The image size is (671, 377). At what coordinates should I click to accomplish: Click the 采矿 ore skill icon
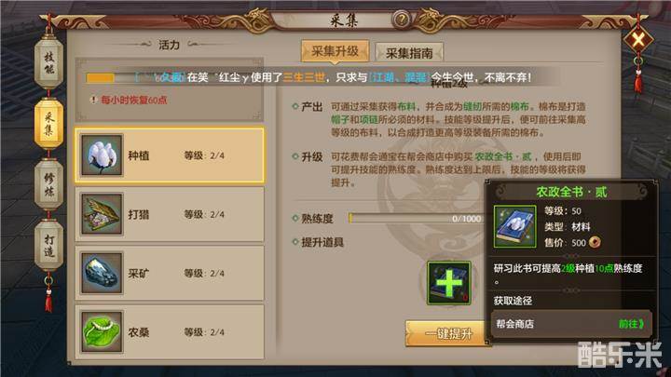(102, 273)
